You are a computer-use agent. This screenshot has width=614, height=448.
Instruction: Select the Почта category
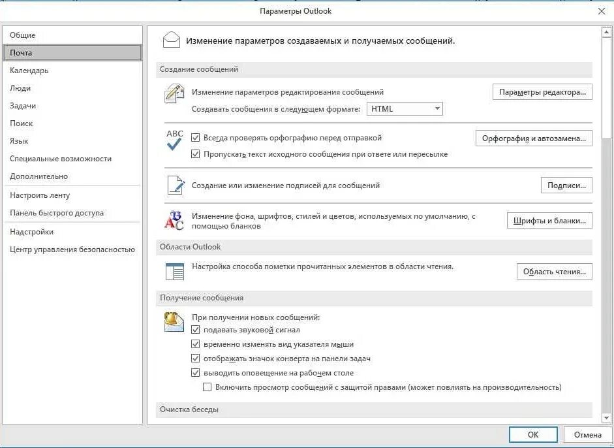(x=72, y=52)
